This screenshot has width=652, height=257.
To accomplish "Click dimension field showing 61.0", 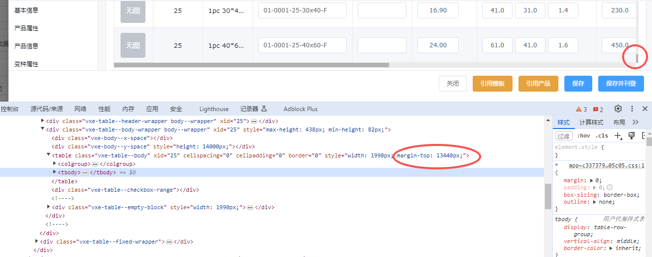I will (x=497, y=45).
